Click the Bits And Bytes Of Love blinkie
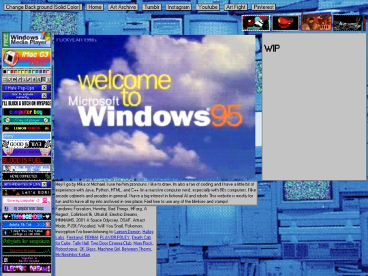 click(27, 185)
